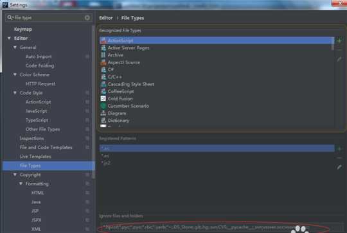Click the Settings window app icon
This screenshot has height=233, width=347.
(x=5, y=4)
